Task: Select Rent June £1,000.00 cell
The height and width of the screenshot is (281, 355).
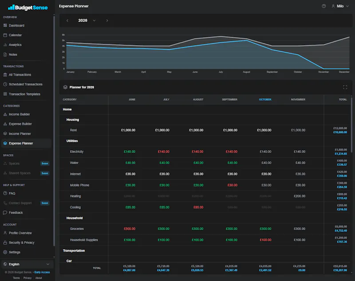Action: [x=128, y=130]
